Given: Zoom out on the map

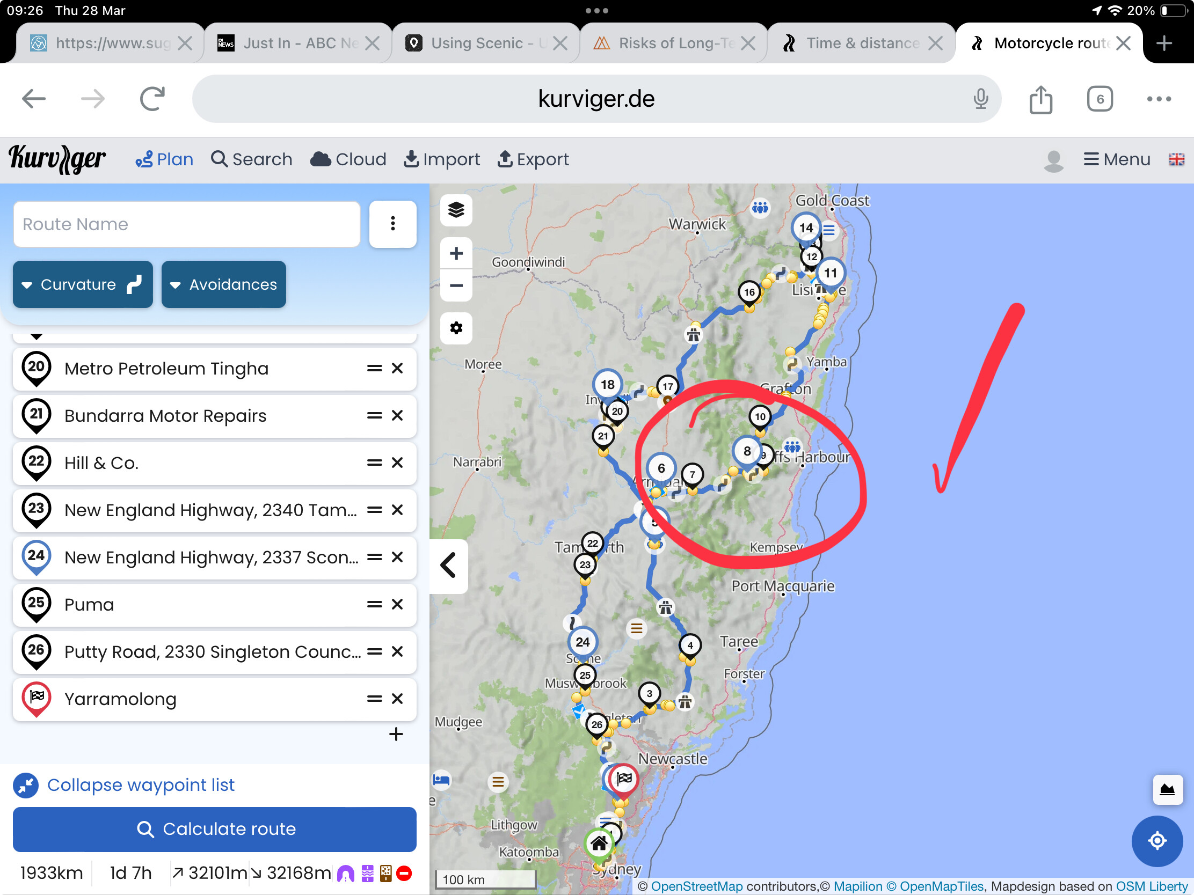Looking at the screenshot, I should (x=456, y=285).
